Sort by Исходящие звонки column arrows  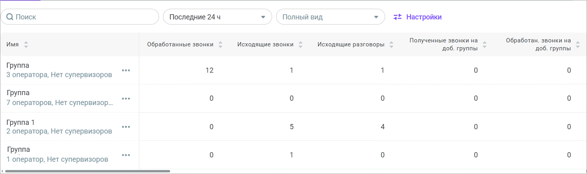[x=301, y=45]
